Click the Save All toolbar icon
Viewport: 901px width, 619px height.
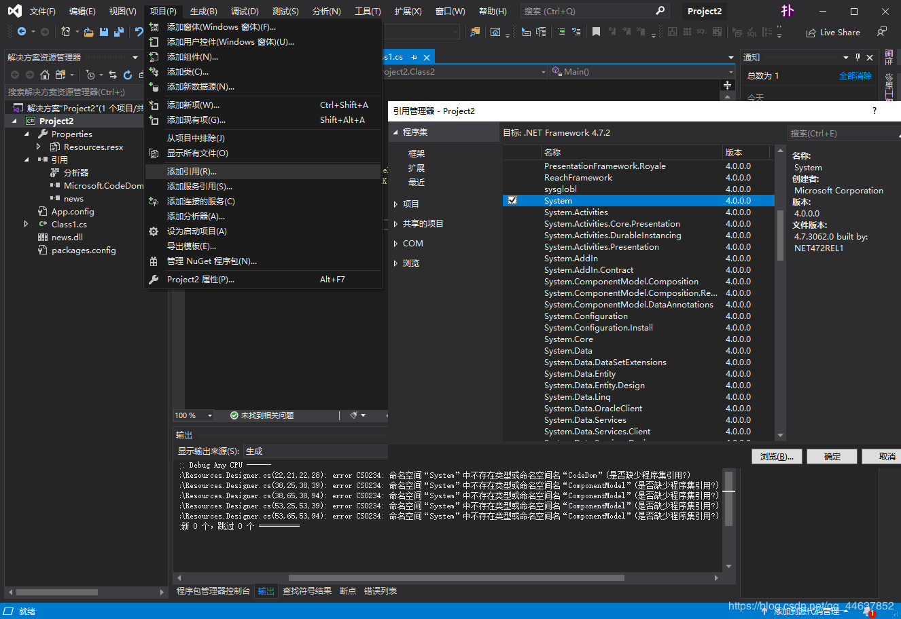click(x=119, y=32)
